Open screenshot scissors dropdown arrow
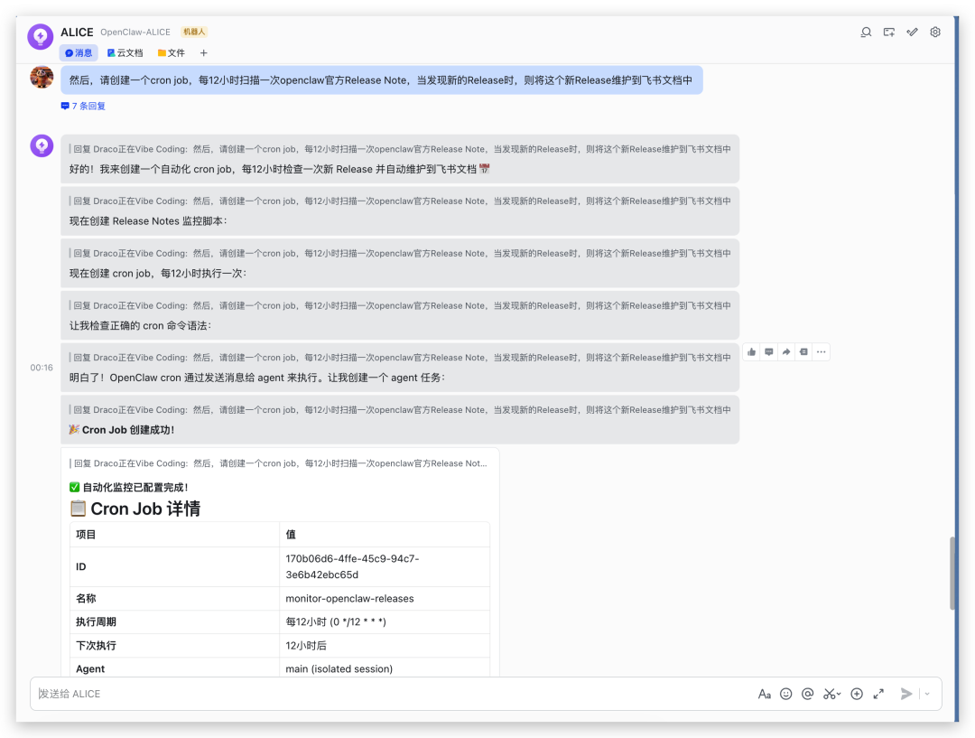The width and height of the screenshot is (975, 738). point(840,695)
